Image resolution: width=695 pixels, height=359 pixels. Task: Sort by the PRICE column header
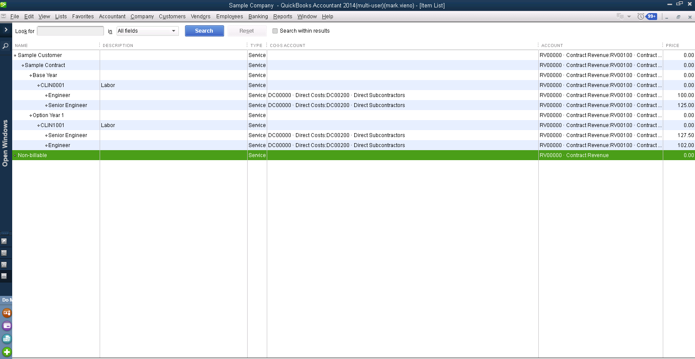click(x=672, y=45)
